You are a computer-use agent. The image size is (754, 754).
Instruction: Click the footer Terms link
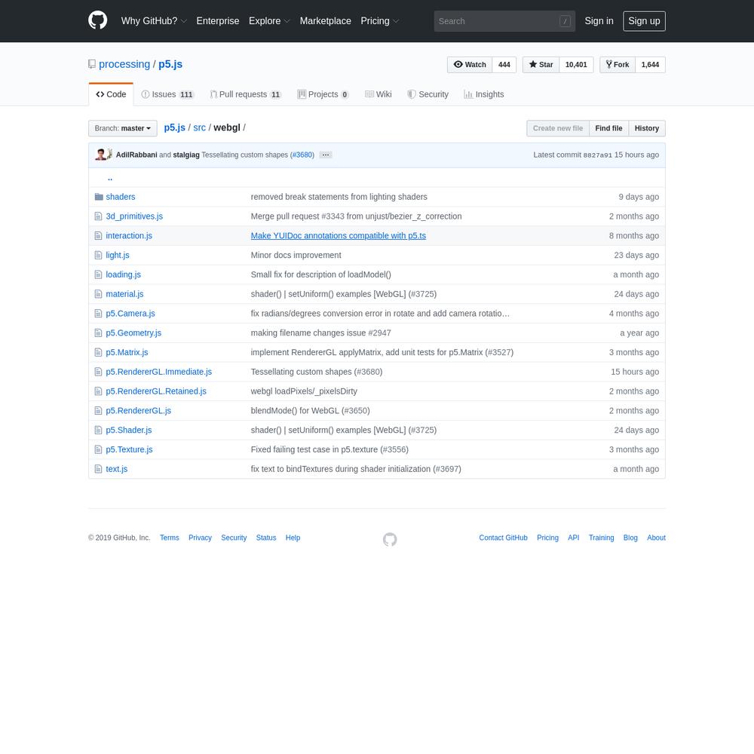click(169, 538)
